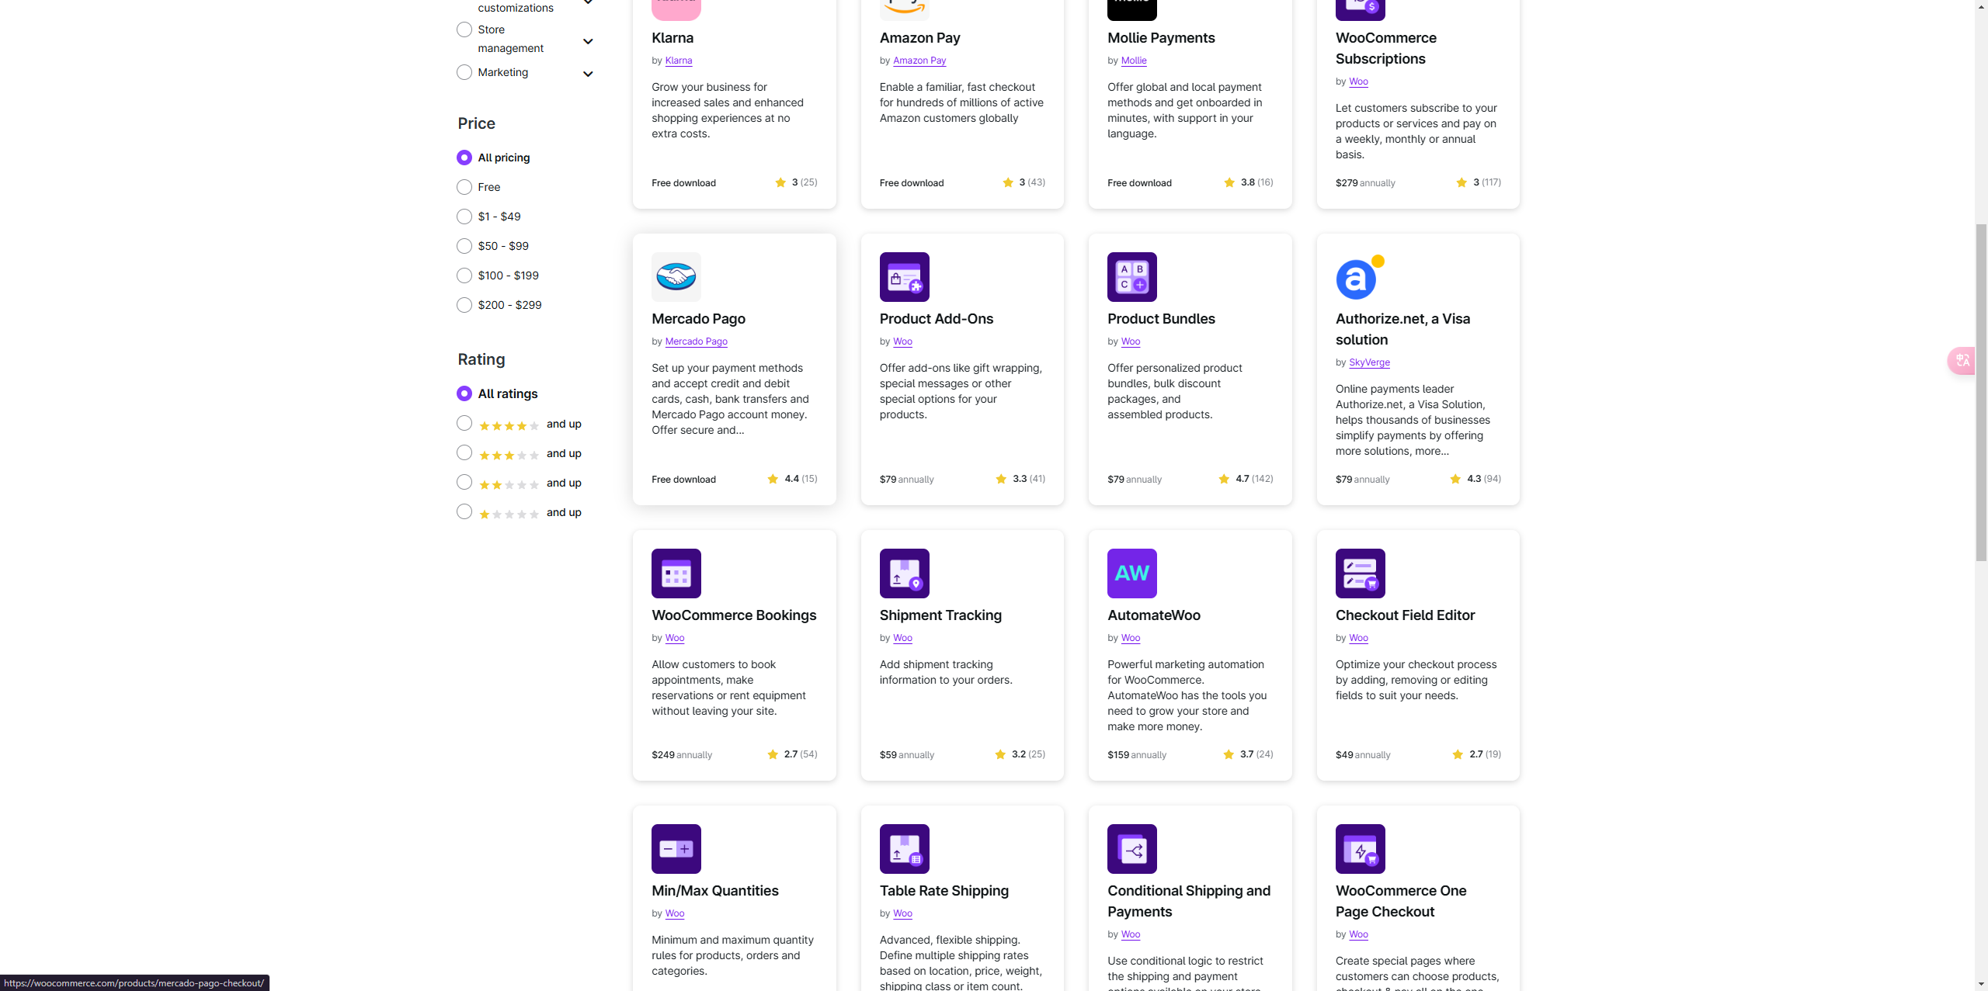Click the page vertical scrollbar thumb
The height and width of the screenshot is (991, 1988).
point(1981,392)
